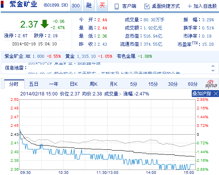Switch to the 月K monthly candlestick tab
This screenshot has height=175, width=219.
[x=113, y=84]
